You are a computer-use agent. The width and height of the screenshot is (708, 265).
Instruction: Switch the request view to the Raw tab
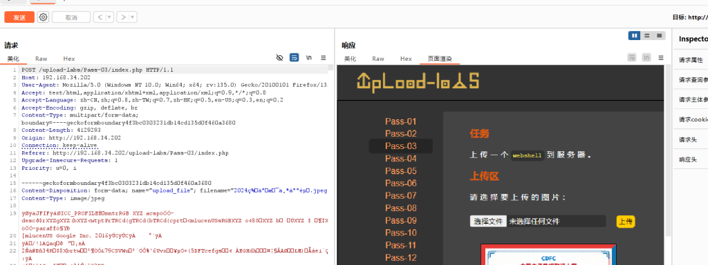point(41,59)
